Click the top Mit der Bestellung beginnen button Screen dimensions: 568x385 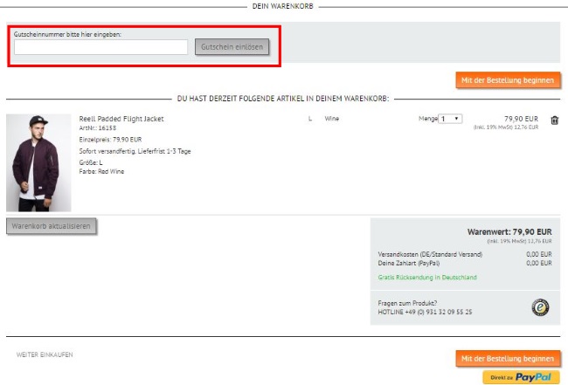(x=508, y=80)
